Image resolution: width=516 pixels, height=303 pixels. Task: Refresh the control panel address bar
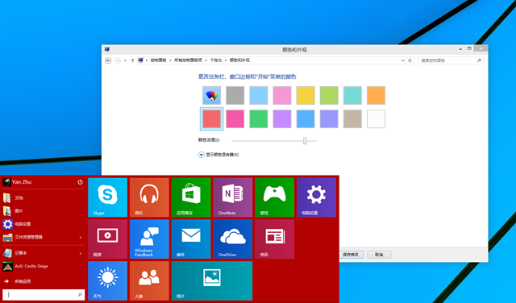click(410, 60)
